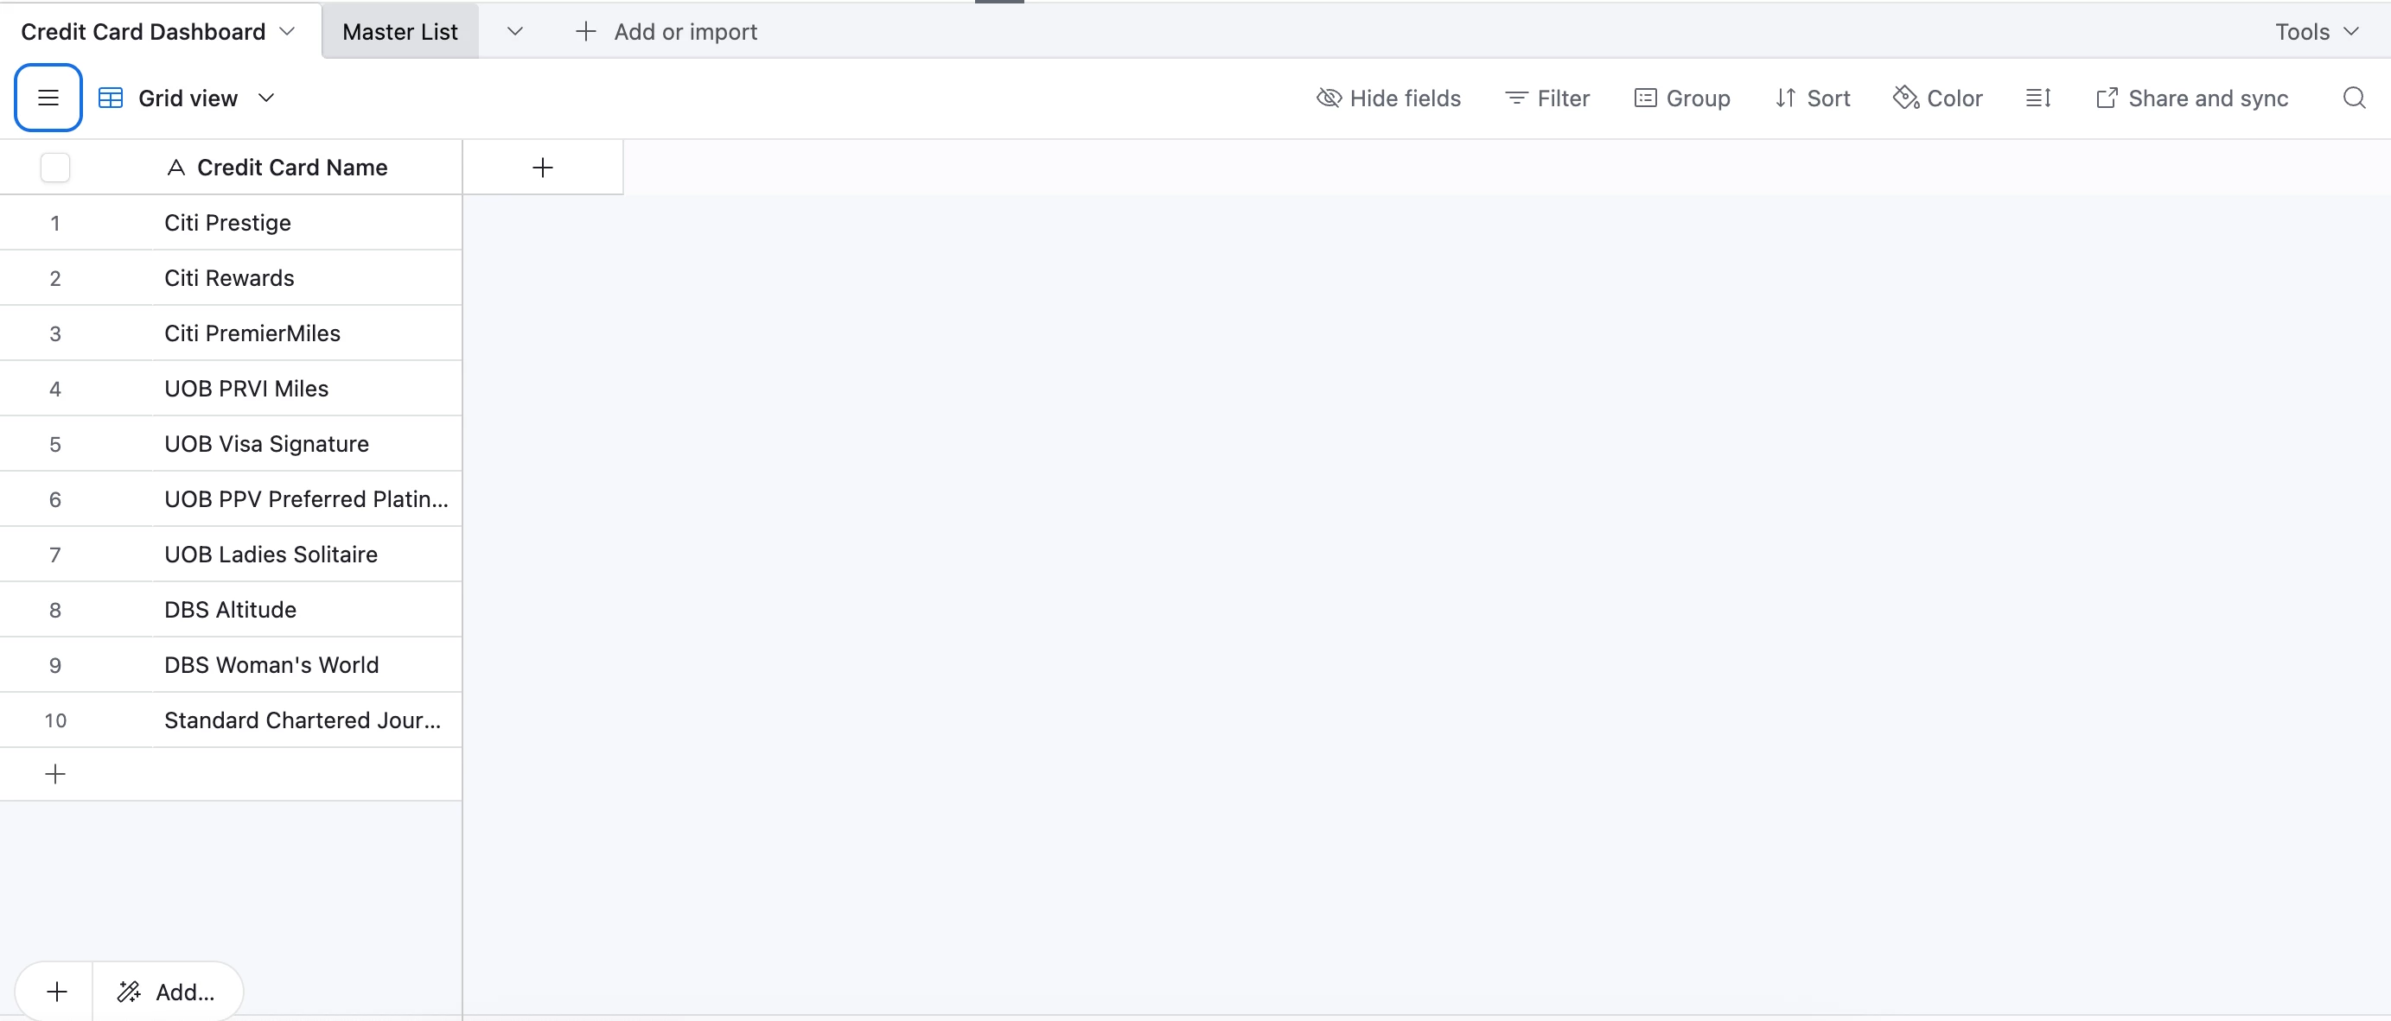Click the Color paint bucket icon
2391x1021 pixels.
pyautogui.click(x=1904, y=98)
